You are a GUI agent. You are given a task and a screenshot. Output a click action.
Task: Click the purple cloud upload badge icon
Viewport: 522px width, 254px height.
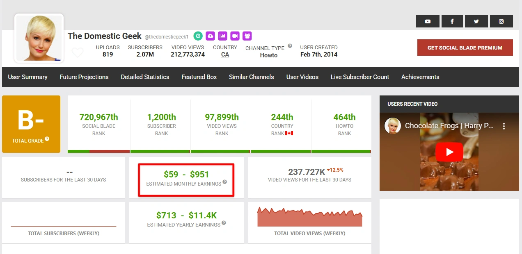coord(210,36)
